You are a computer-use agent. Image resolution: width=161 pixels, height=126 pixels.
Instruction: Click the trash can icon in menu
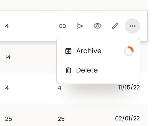[68, 70]
